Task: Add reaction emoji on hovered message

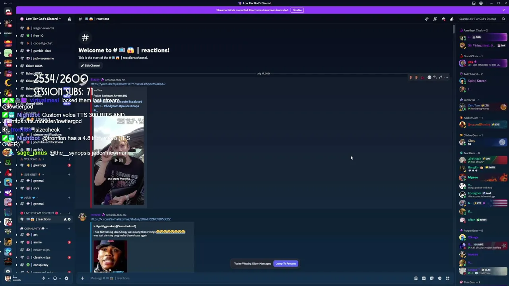Action: click(x=429, y=77)
